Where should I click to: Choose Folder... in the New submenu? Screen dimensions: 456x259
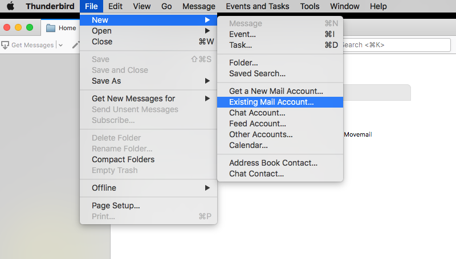pos(280,63)
